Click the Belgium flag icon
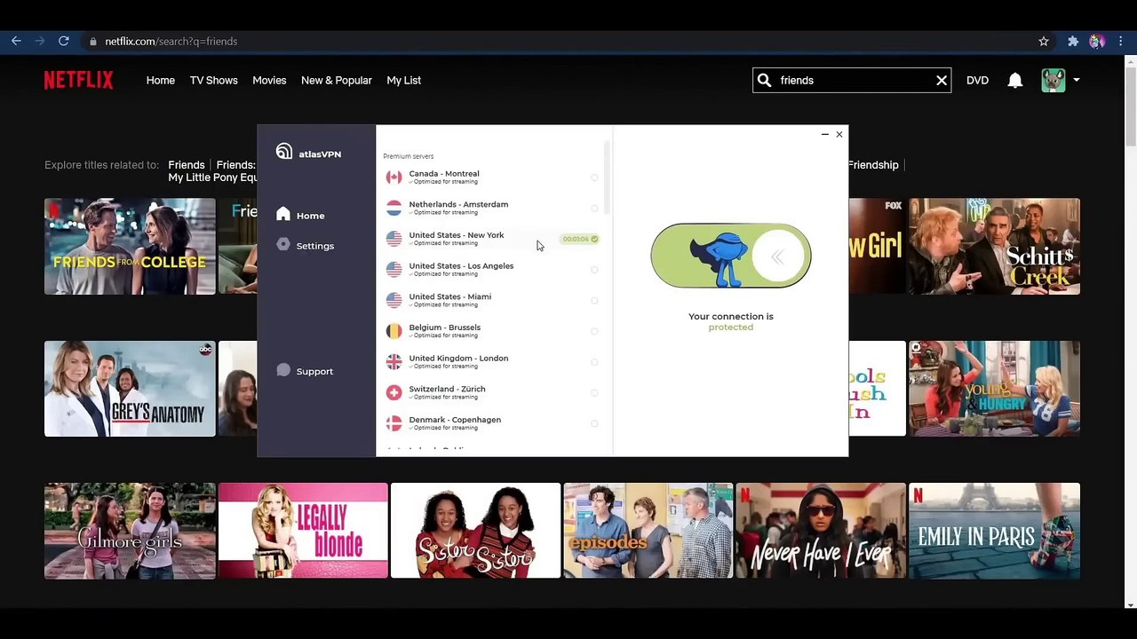The height and width of the screenshot is (639, 1137). point(394,331)
